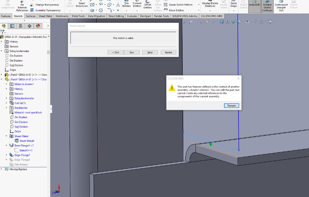
Task: Switch to the SOLIDWORKS Add-Ins tab
Action: click(185, 16)
